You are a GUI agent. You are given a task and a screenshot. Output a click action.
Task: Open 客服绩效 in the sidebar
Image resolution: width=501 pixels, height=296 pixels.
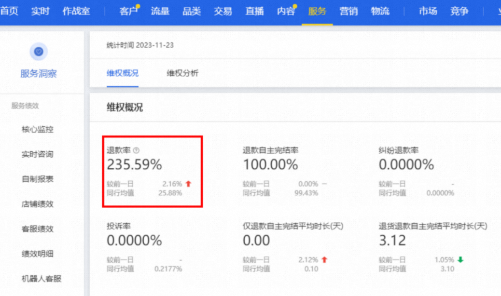37,229
